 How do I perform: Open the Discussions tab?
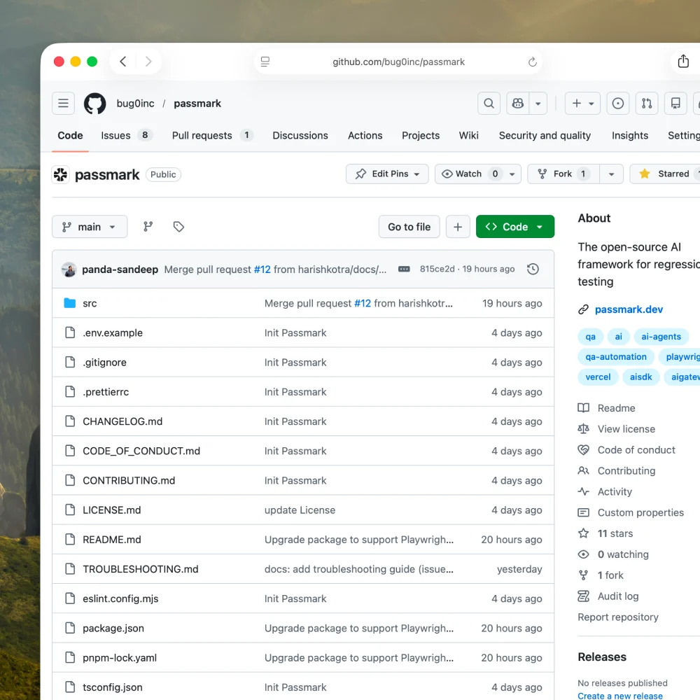pyautogui.click(x=300, y=135)
